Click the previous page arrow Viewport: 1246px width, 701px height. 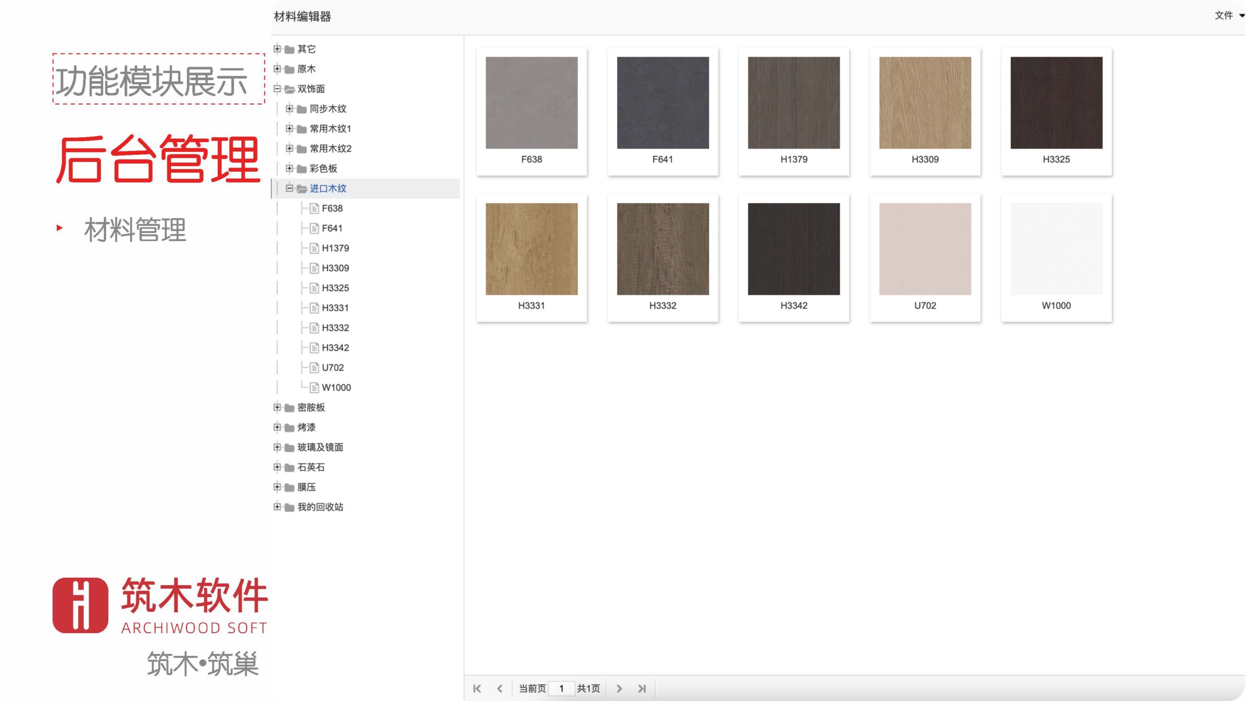point(500,688)
